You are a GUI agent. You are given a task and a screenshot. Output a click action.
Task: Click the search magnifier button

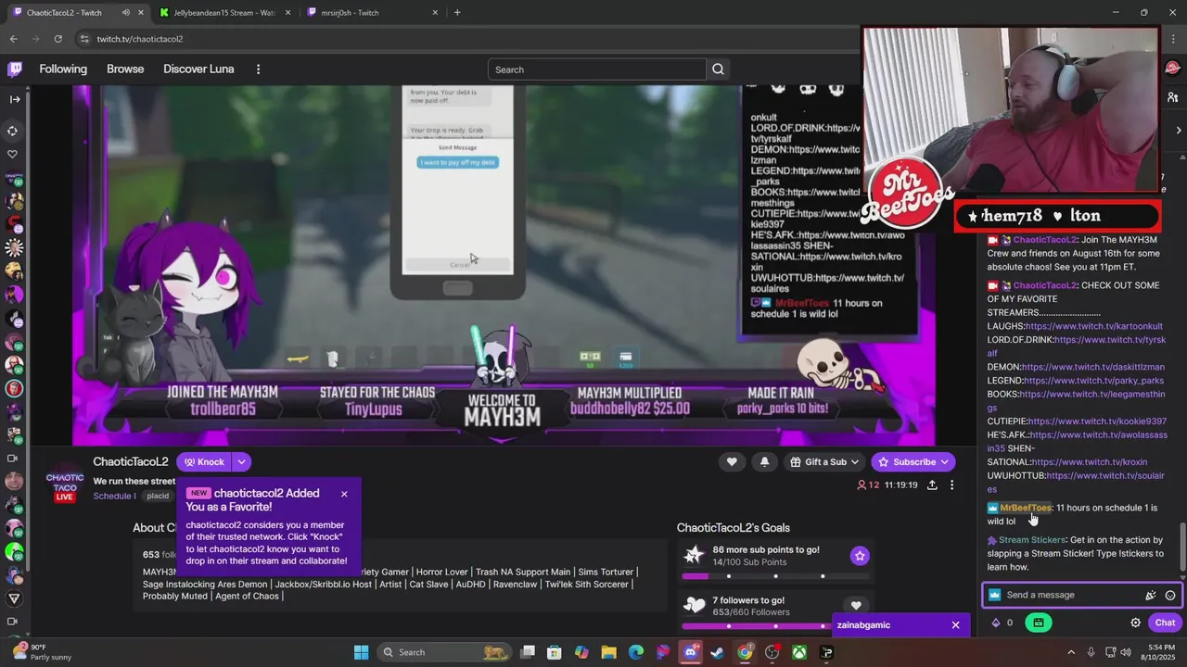(718, 69)
